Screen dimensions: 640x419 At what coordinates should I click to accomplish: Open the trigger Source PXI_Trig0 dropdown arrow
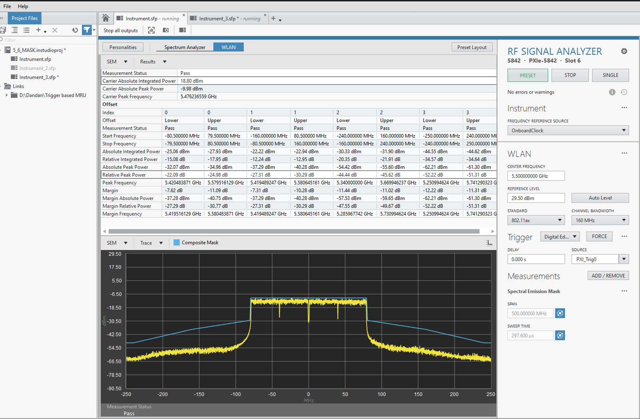[x=624, y=259]
